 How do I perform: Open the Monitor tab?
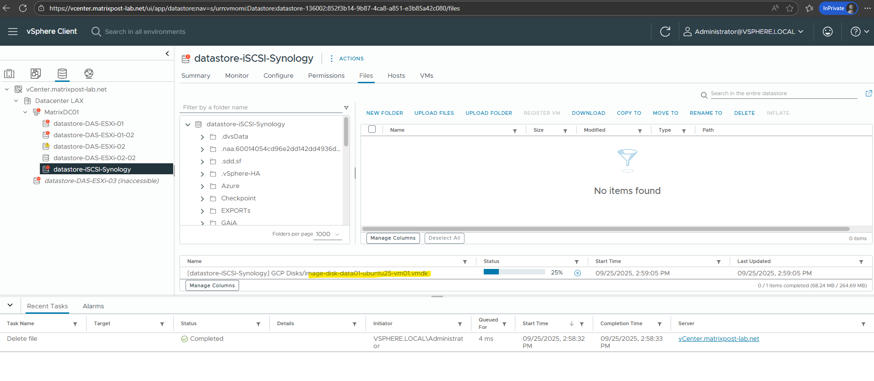[x=237, y=75]
